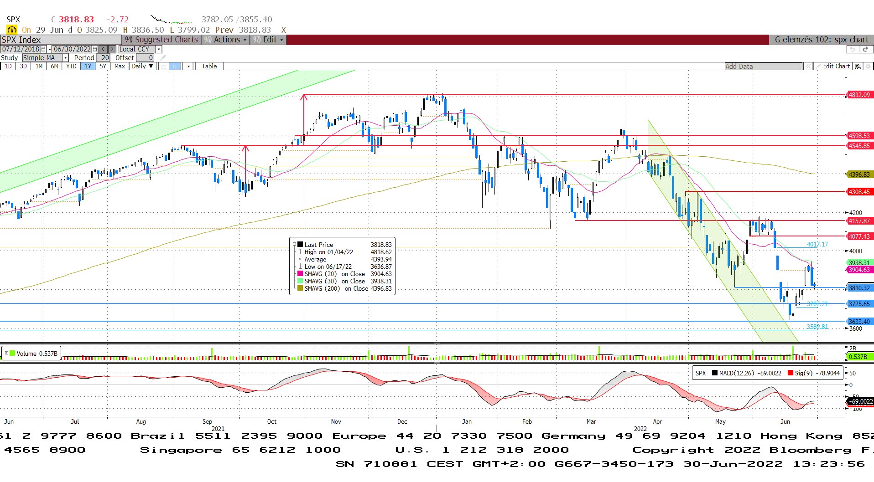Open start date calendar picker
The width and height of the screenshot is (874, 482).
(43, 49)
